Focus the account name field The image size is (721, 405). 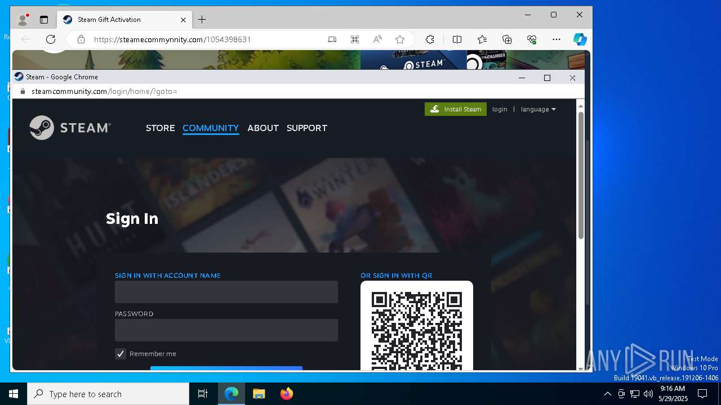pyautogui.click(x=226, y=292)
